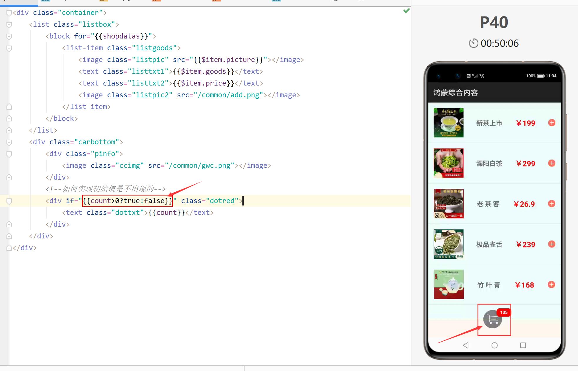This screenshot has width=578, height=371.
Task: Click the green inspection checkmark in editor
Action: pos(406,11)
